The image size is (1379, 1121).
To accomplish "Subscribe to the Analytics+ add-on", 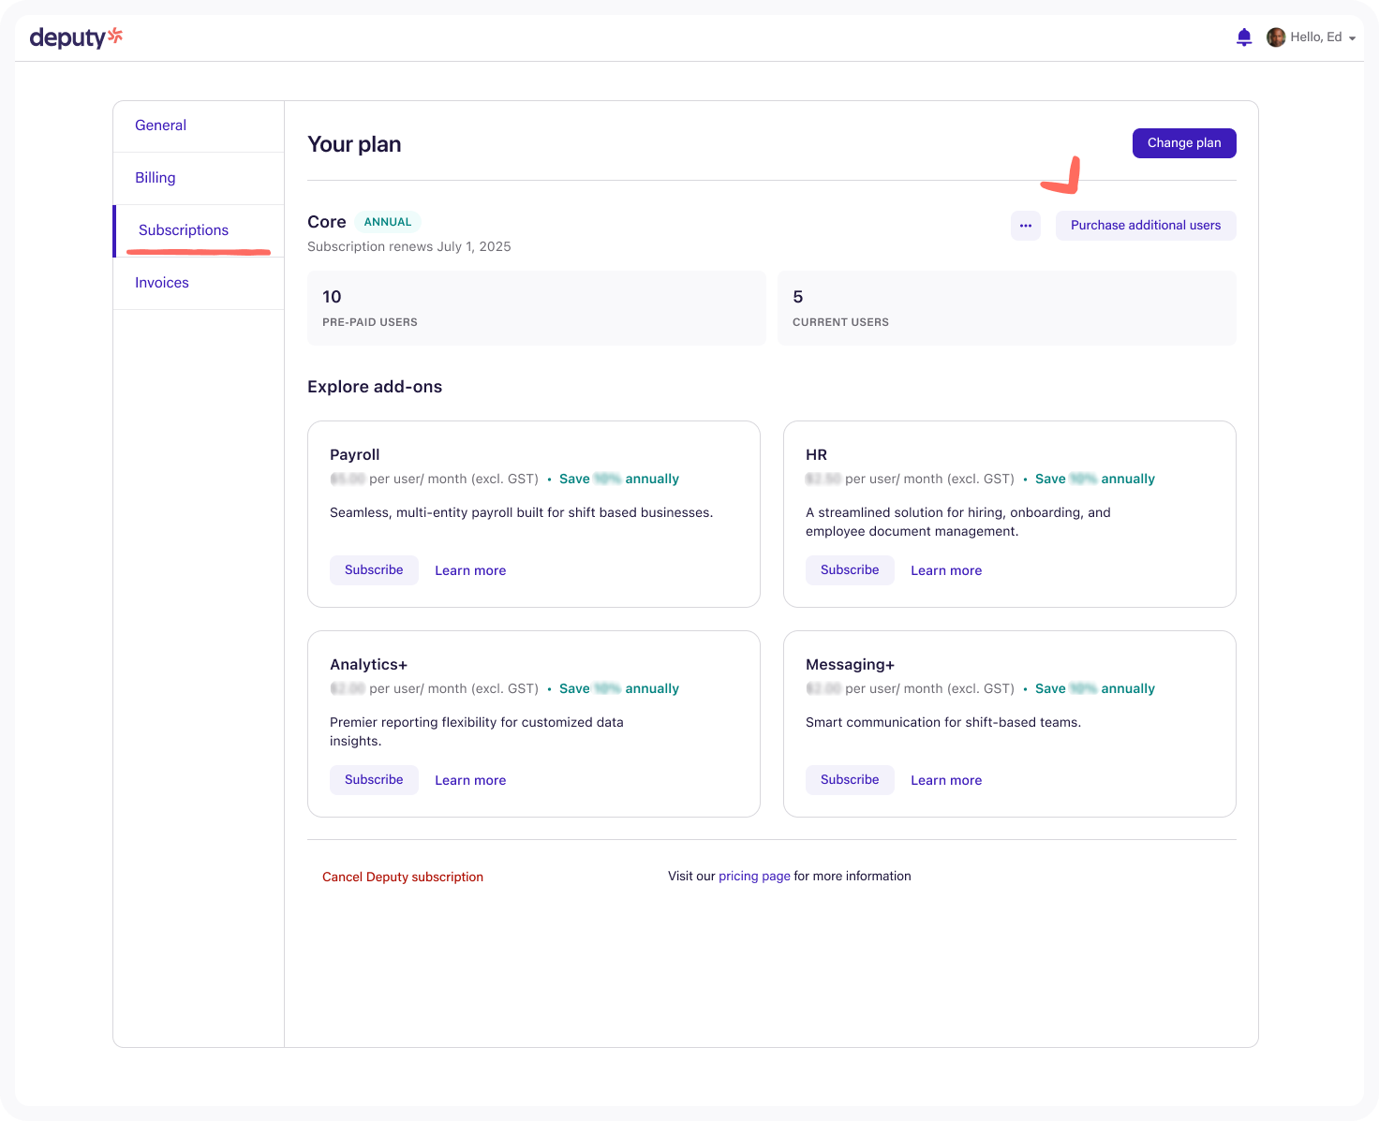I will click(374, 780).
